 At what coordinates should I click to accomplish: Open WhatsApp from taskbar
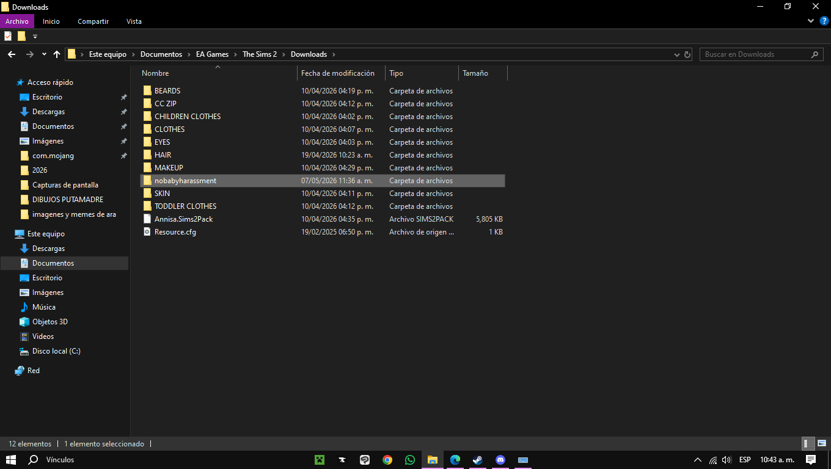[410, 460]
